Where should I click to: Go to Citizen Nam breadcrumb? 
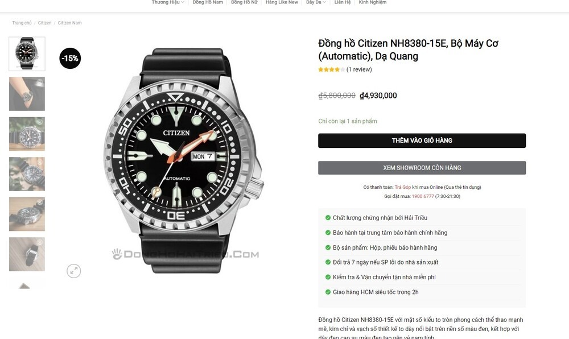coord(69,23)
